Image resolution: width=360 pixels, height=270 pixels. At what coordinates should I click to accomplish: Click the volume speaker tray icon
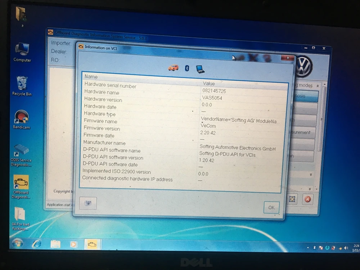(x=346, y=248)
